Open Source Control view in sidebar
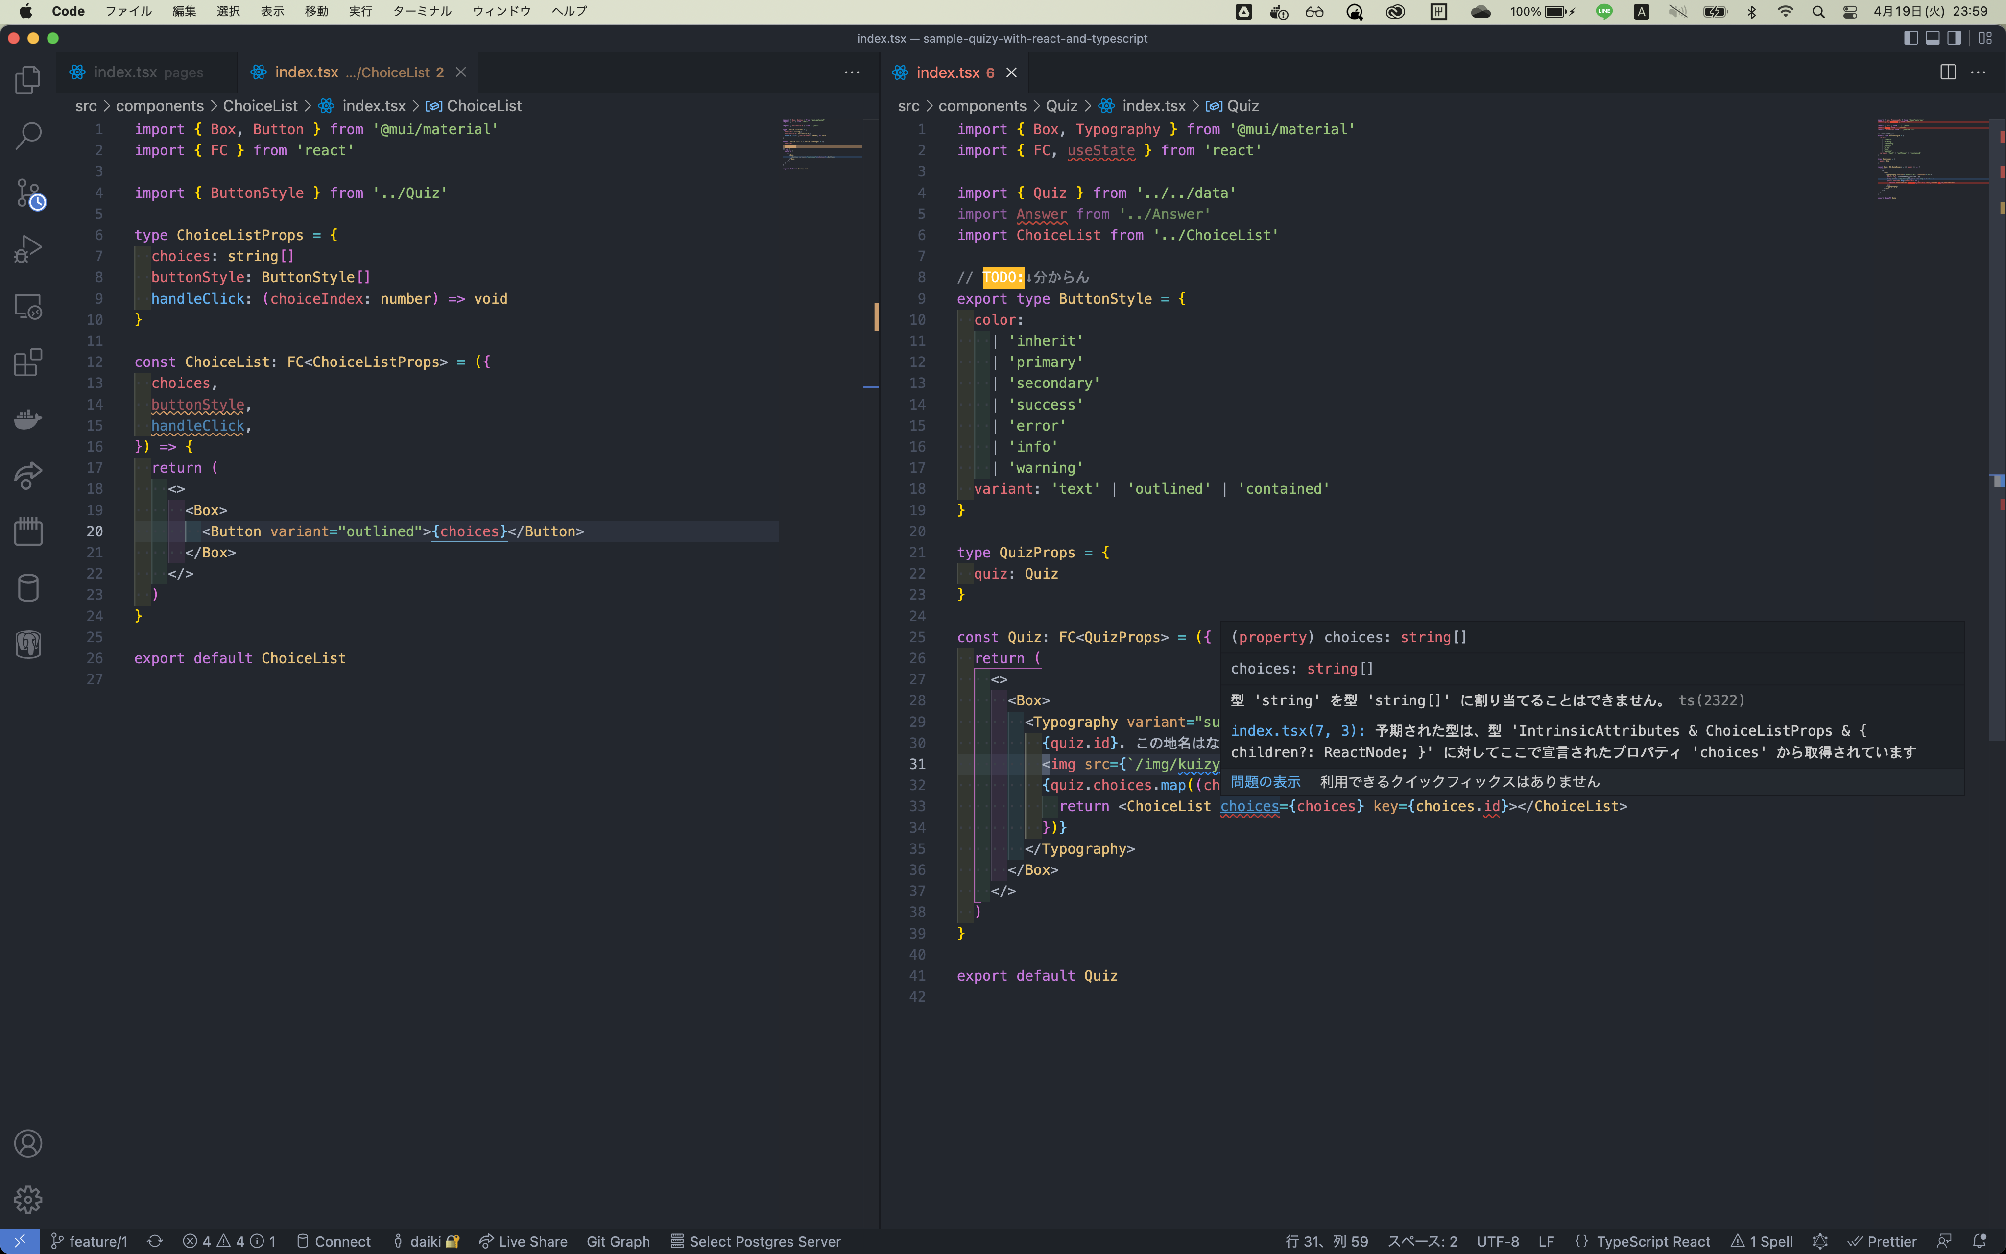Viewport: 2006px width, 1254px height. pyautogui.click(x=27, y=193)
